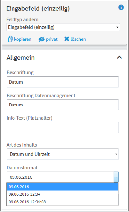Click the Beschriftung Datenmanagement input field
Screen dimensions: 129x212
63,105
